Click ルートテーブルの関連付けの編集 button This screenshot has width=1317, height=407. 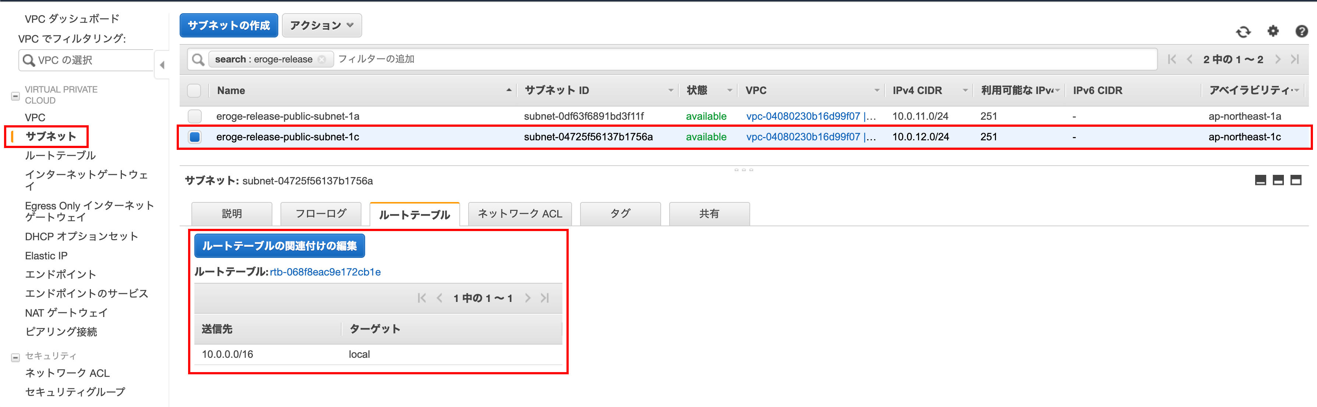pyautogui.click(x=279, y=246)
